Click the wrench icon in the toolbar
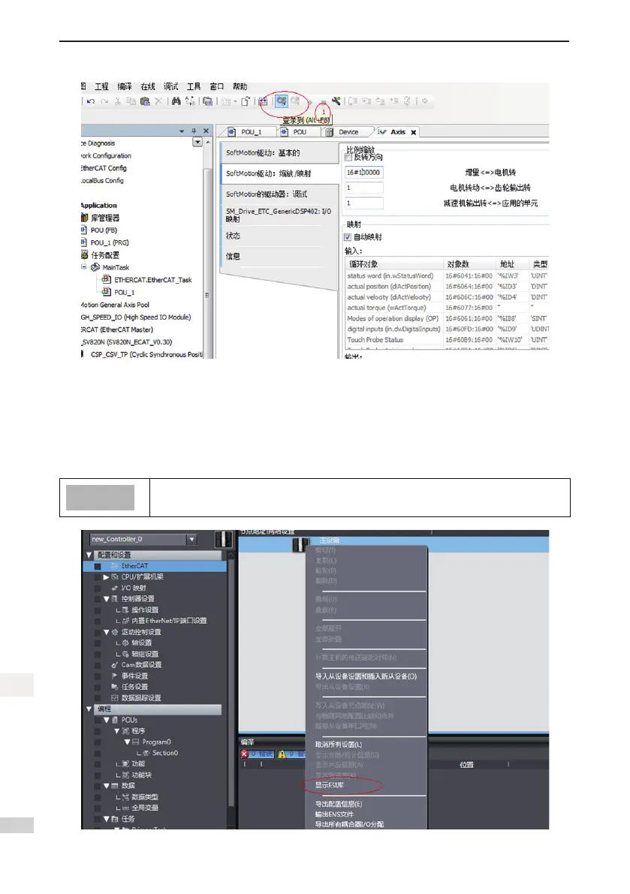The width and height of the screenshot is (630, 894). coord(336,101)
